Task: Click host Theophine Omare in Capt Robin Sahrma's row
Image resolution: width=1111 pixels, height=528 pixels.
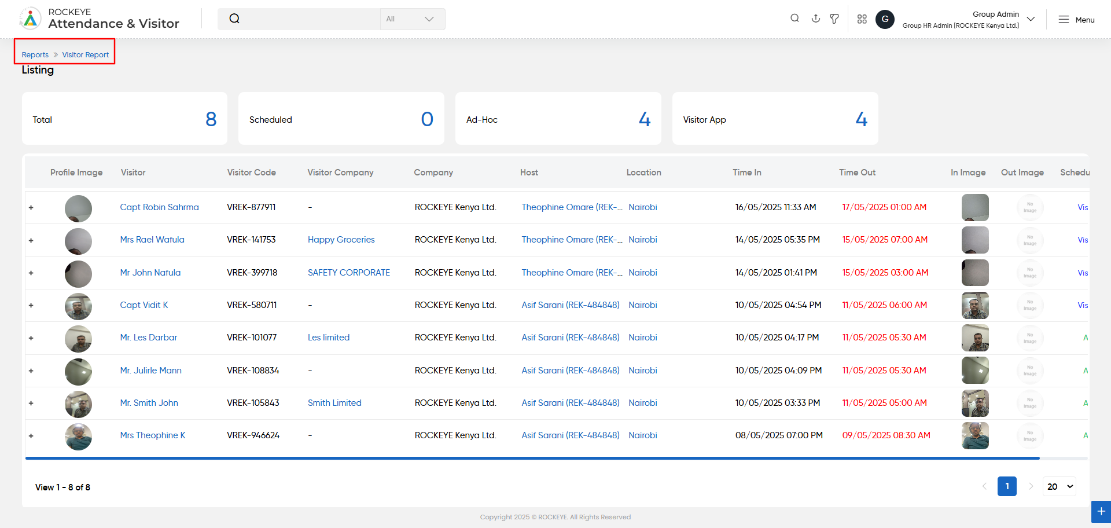Action: [x=572, y=207]
